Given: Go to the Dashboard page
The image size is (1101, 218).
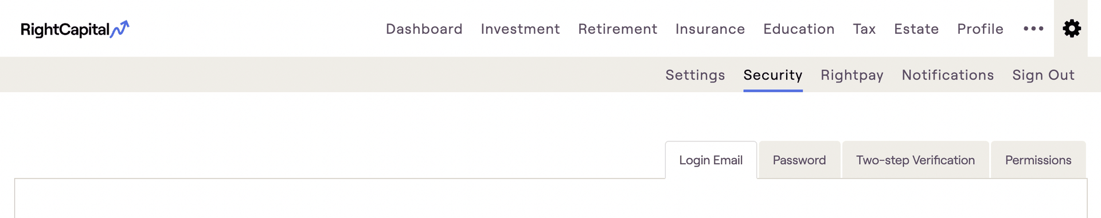Looking at the screenshot, I should (x=424, y=29).
